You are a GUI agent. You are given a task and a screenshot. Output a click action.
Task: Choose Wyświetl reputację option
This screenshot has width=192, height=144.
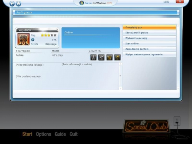149,38
